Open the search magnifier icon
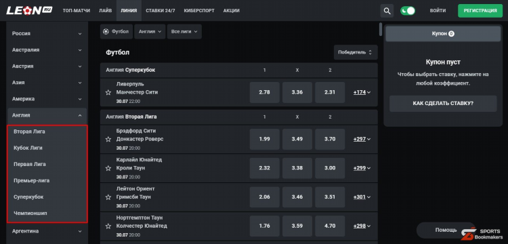 point(387,11)
